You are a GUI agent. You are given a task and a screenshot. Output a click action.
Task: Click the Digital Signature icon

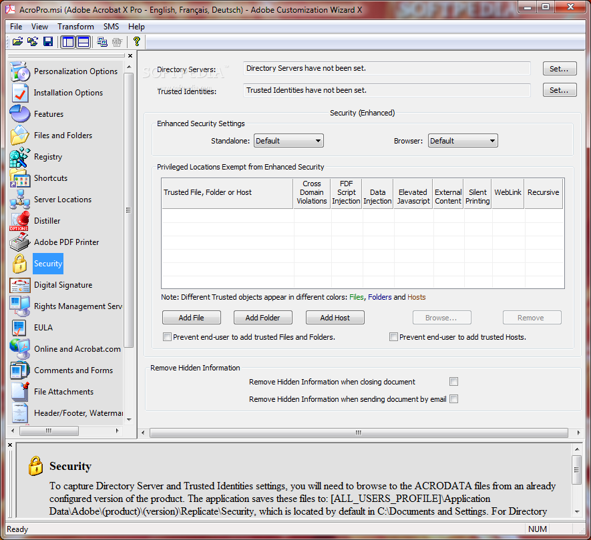(19, 285)
